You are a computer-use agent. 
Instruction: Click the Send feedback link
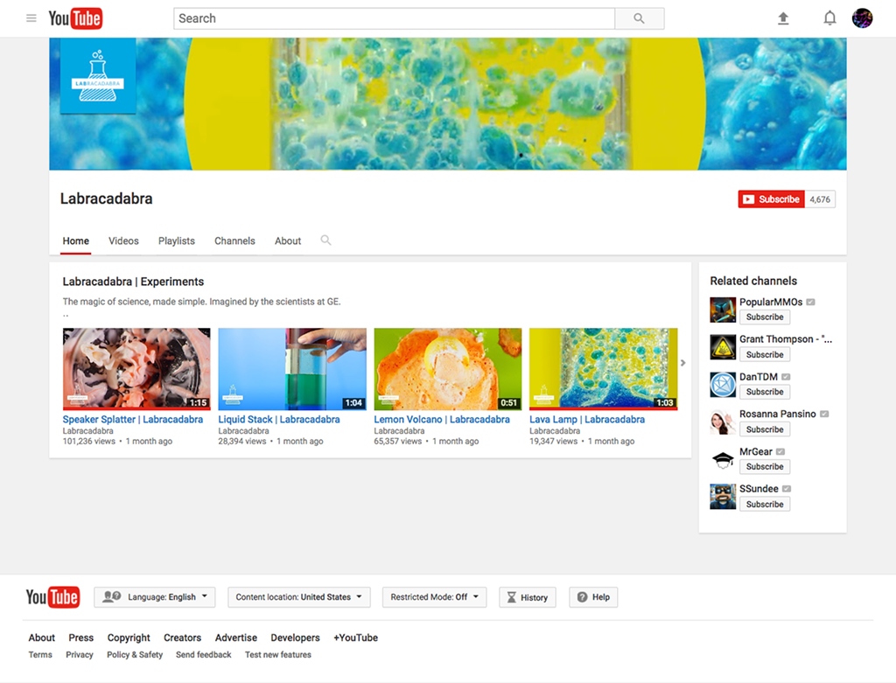[203, 654]
